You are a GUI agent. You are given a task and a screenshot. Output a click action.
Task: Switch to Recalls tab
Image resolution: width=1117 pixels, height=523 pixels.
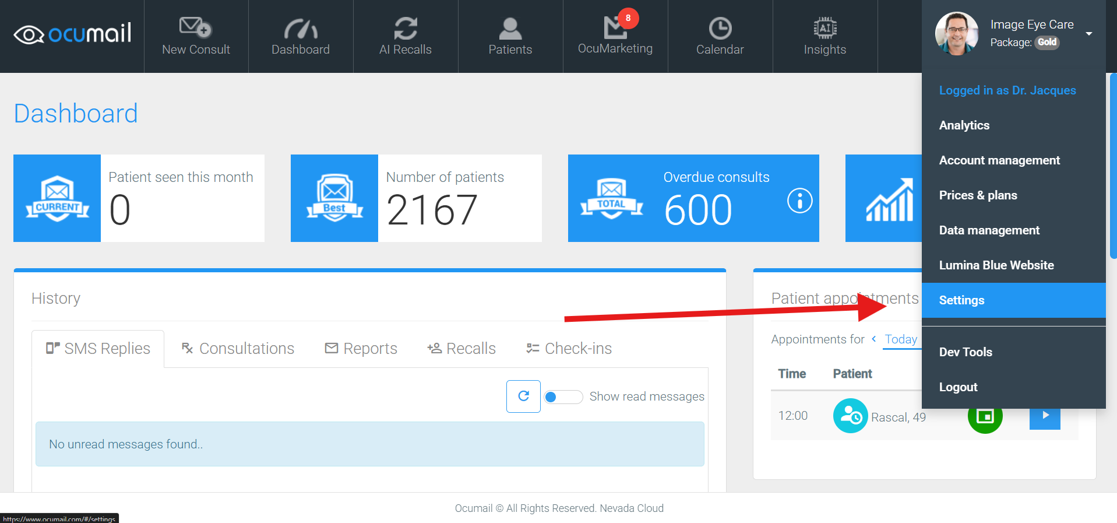tap(461, 349)
